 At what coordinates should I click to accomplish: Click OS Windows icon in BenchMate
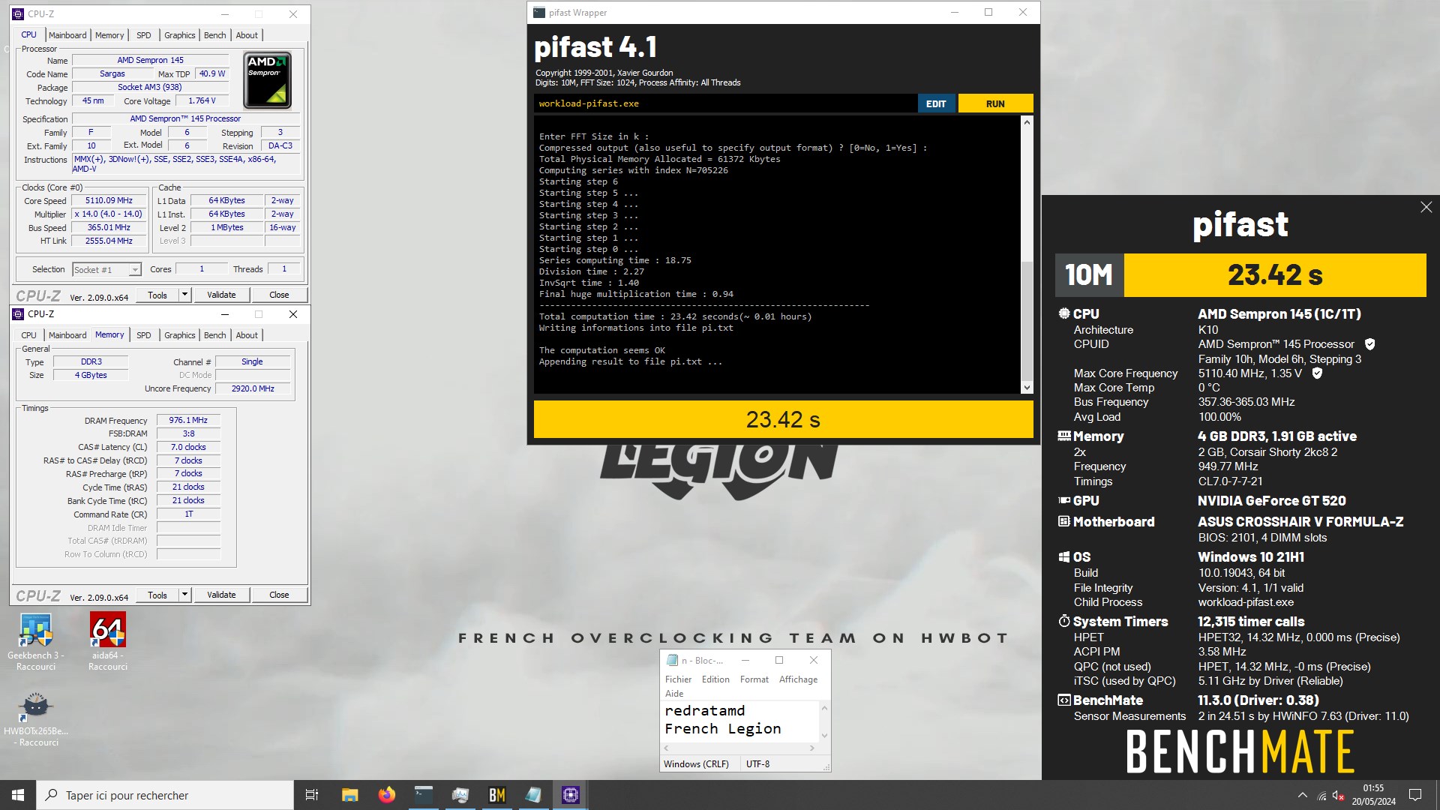pyautogui.click(x=1063, y=556)
